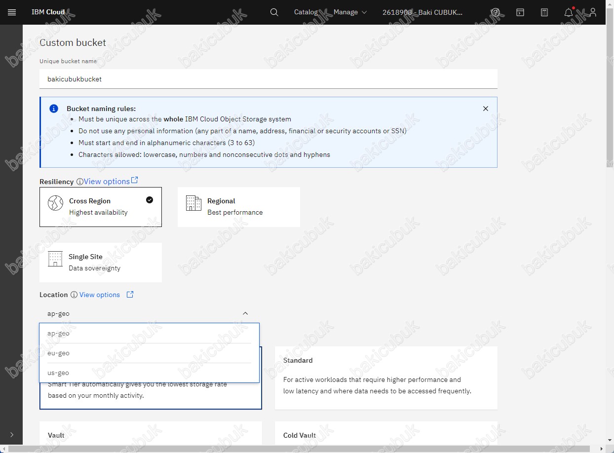Click the Unique bucket name input field
The width and height of the screenshot is (614, 453).
point(269,79)
